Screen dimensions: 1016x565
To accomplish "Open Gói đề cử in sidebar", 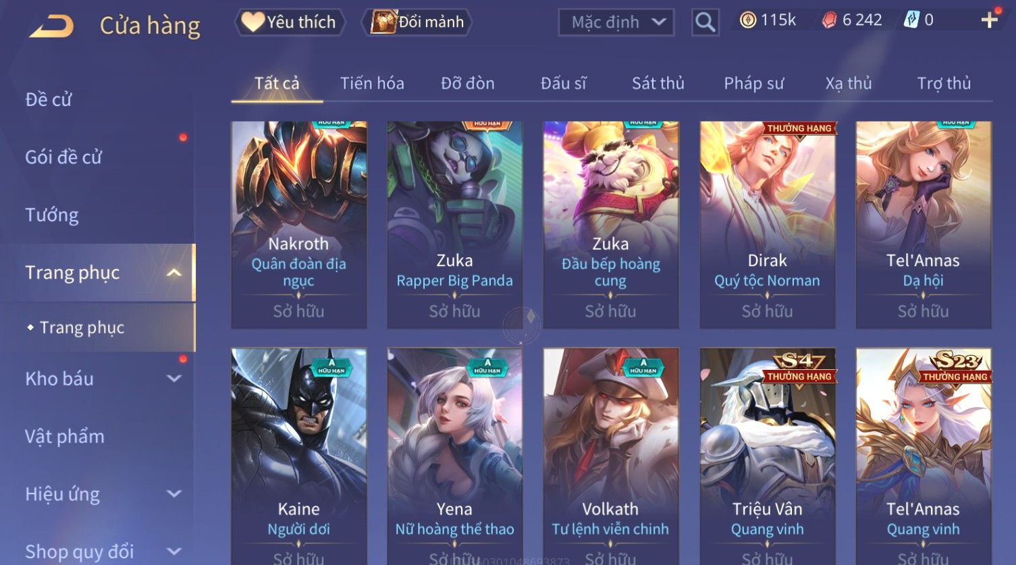I will pyautogui.click(x=63, y=157).
